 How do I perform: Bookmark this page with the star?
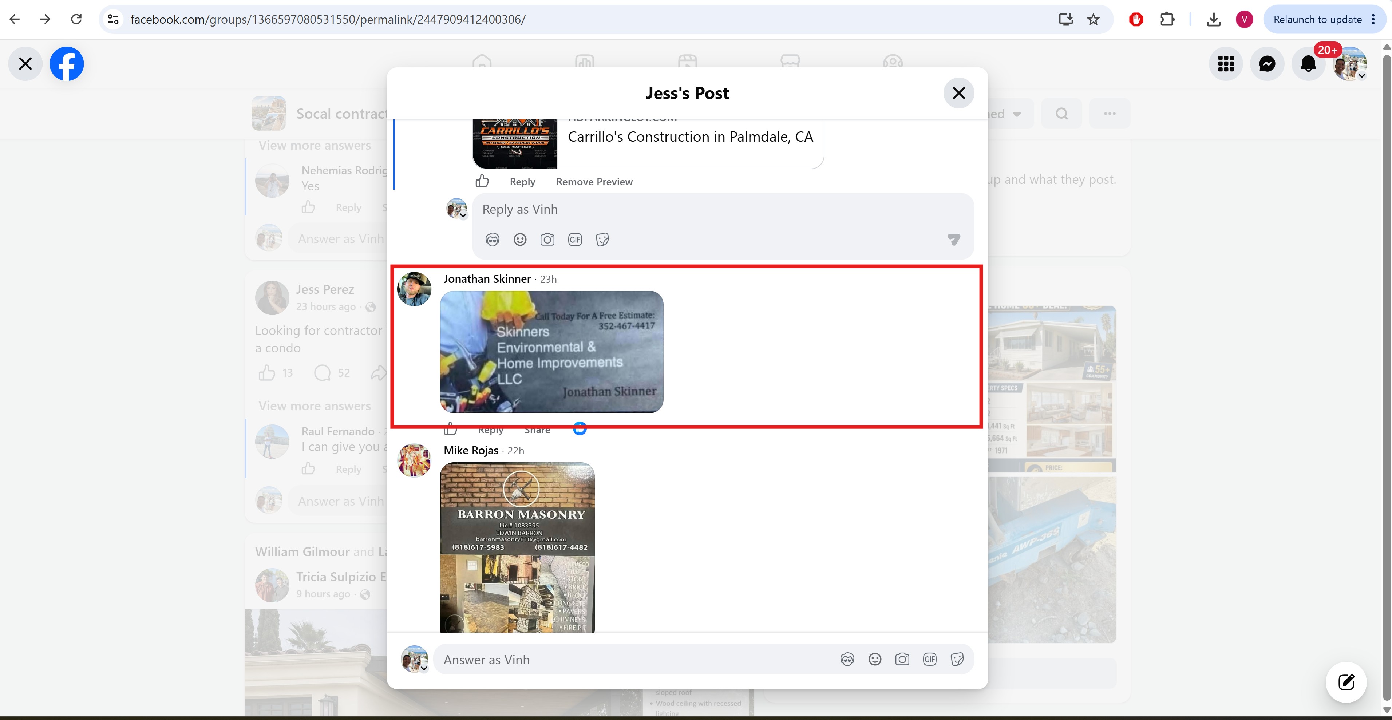click(1093, 19)
